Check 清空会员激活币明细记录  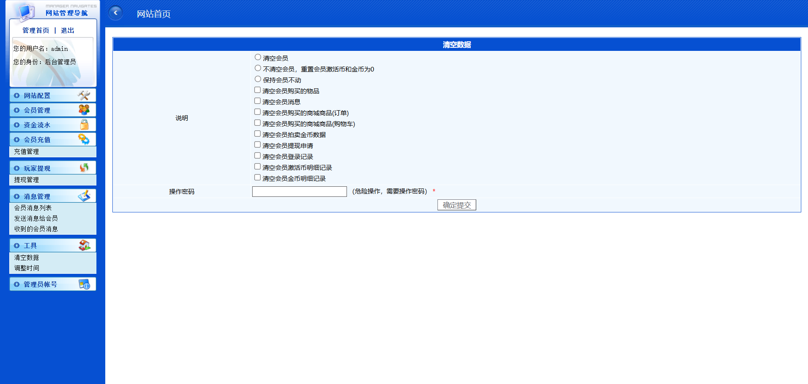[x=257, y=167]
